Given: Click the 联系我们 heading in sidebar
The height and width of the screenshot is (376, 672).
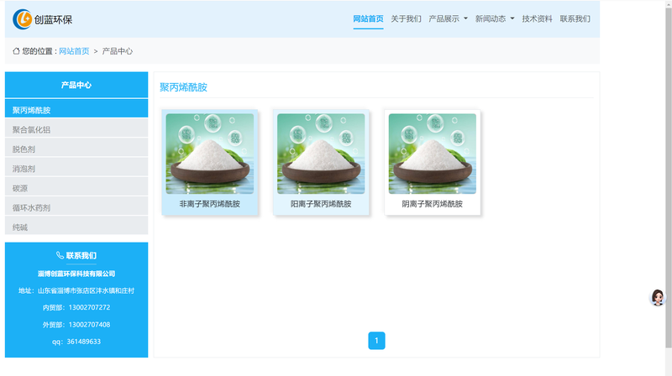Looking at the screenshot, I should click(x=81, y=256).
